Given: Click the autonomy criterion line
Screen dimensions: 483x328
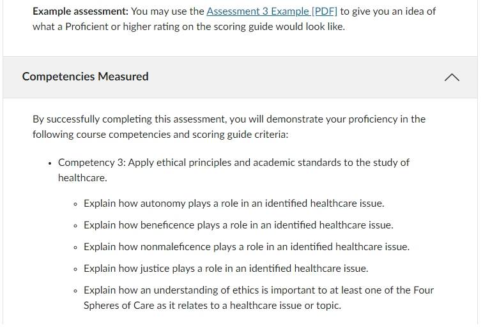Looking at the screenshot, I should (234, 204).
